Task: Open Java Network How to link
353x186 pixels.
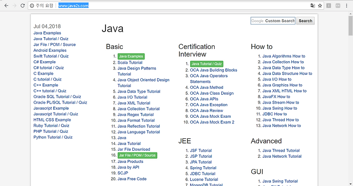Action: 281,126
